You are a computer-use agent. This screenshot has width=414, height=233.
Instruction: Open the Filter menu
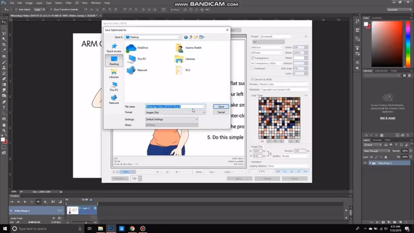(68, 3)
